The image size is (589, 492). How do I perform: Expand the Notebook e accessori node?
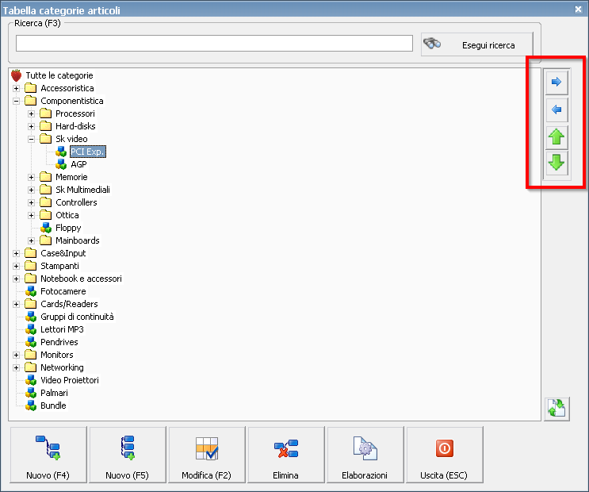coord(16,279)
